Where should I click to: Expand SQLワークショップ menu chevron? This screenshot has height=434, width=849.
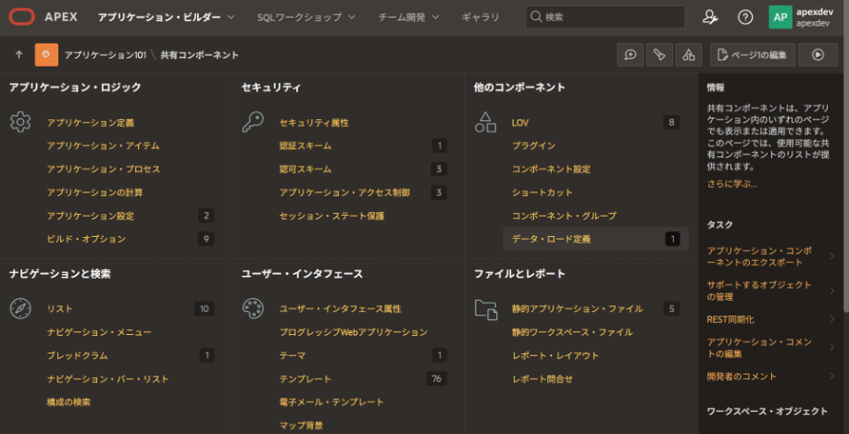[352, 17]
